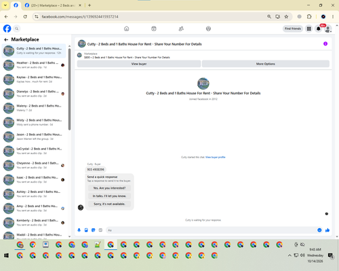Go to the Home feed icon
The width and height of the screenshot is (339, 271).
[127, 29]
